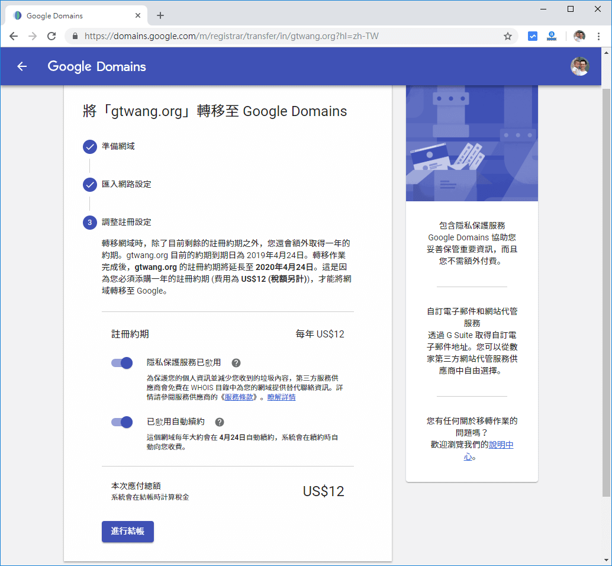Click the Google Domains back arrow
Screen dimensions: 612x566
tap(22, 66)
